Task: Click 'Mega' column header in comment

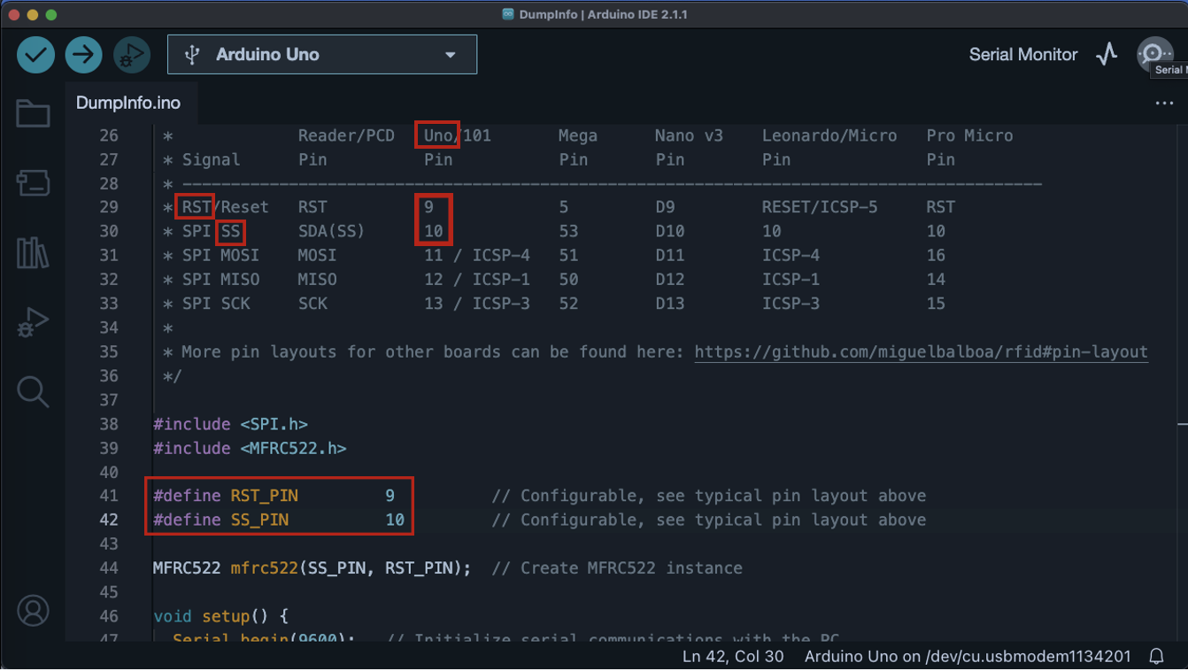Action: 578,135
